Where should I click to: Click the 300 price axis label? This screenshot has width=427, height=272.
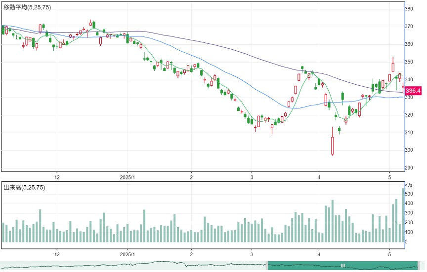pyautogui.click(x=409, y=150)
